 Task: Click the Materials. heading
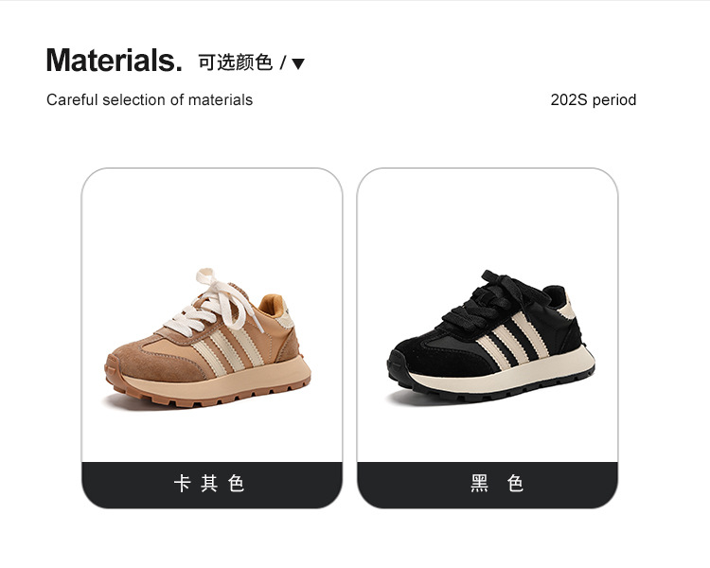[x=115, y=61]
